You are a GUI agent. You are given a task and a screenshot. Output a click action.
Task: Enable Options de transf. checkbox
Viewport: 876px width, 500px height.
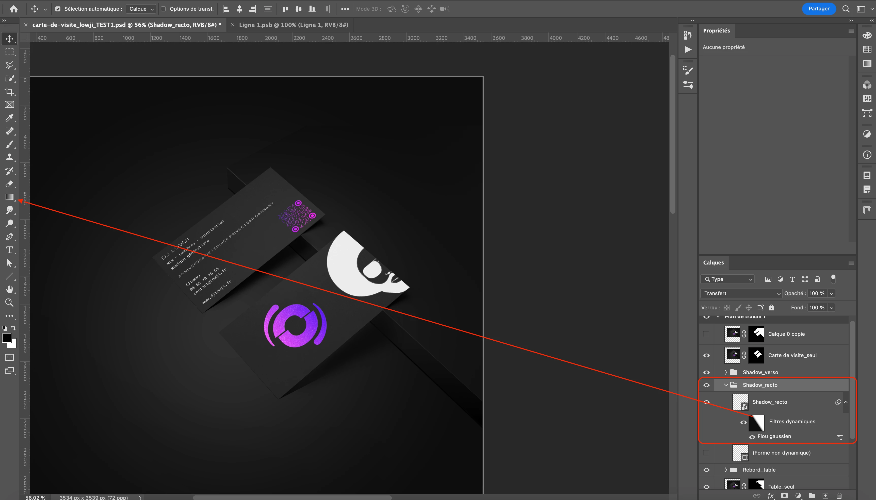pyautogui.click(x=164, y=9)
